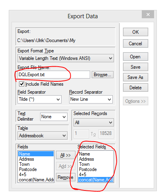Cancel the Export Data dialog
Viewport: 164px width, 194px height.
click(135, 43)
